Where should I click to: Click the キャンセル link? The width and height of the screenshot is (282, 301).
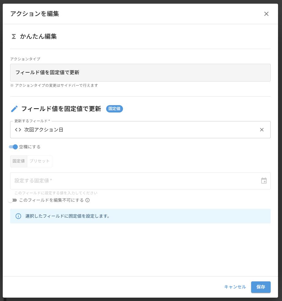pyautogui.click(x=235, y=287)
